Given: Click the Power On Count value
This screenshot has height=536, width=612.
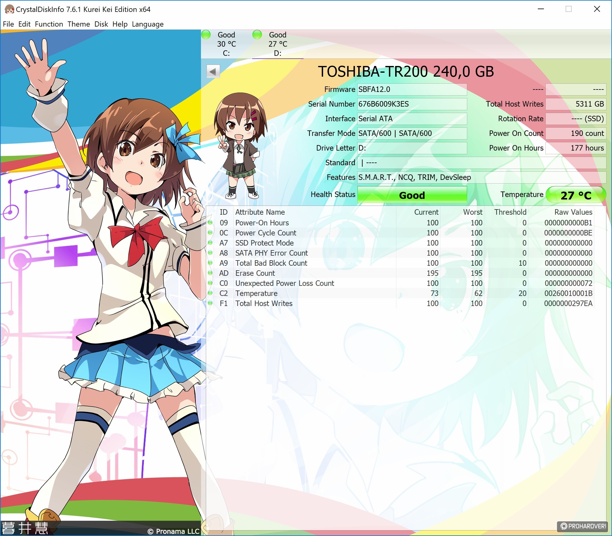Looking at the screenshot, I should [576, 133].
